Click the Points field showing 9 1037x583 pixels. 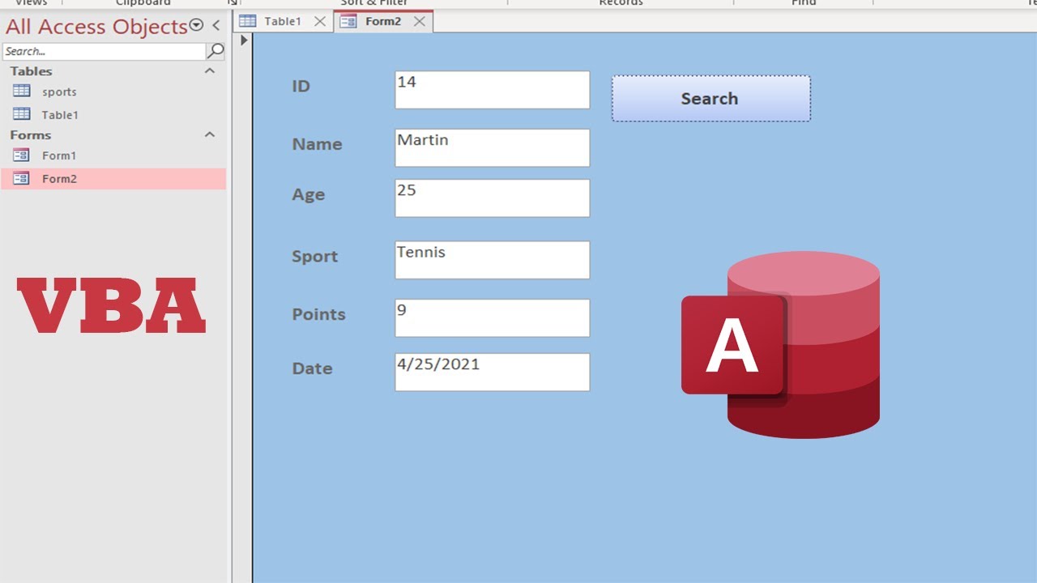[x=493, y=317]
